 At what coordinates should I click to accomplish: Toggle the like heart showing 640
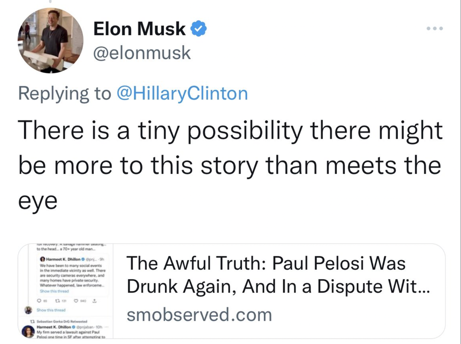pyautogui.click(x=76, y=300)
